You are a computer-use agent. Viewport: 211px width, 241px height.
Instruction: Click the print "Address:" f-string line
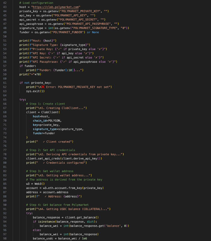pos(54,196)
